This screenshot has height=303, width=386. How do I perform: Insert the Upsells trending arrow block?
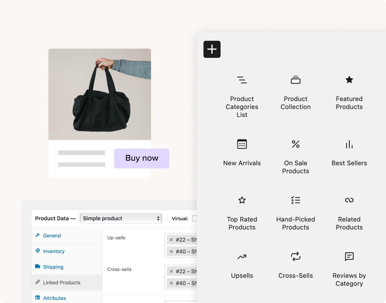tap(242, 257)
